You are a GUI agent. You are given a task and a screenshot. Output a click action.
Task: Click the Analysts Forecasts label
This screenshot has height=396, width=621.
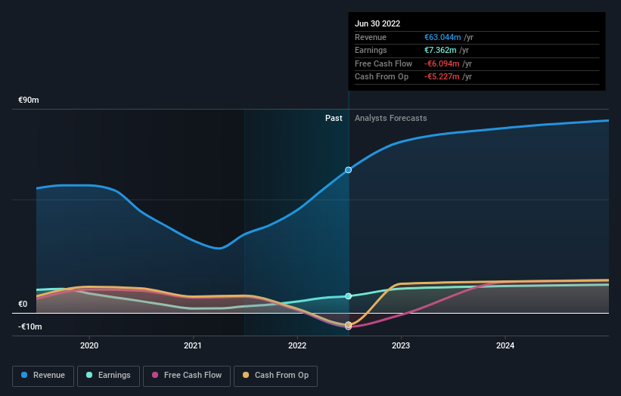click(390, 119)
